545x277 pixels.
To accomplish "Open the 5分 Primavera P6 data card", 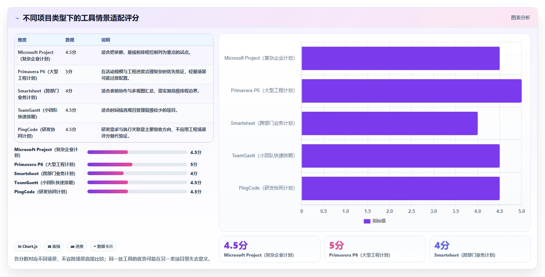I will click(375, 249).
